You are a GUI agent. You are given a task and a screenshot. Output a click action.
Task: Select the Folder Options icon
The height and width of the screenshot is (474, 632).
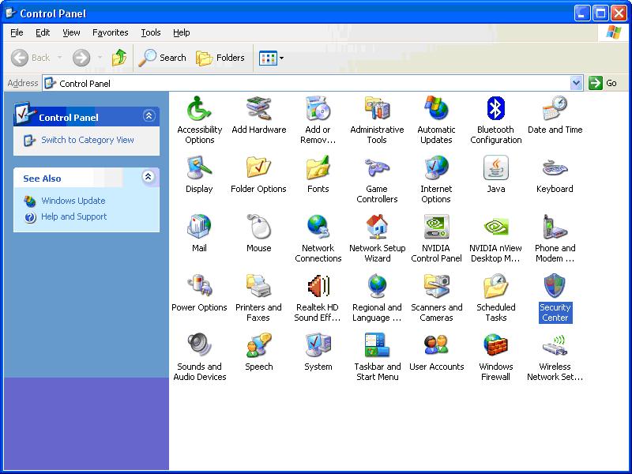coord(258,174)
